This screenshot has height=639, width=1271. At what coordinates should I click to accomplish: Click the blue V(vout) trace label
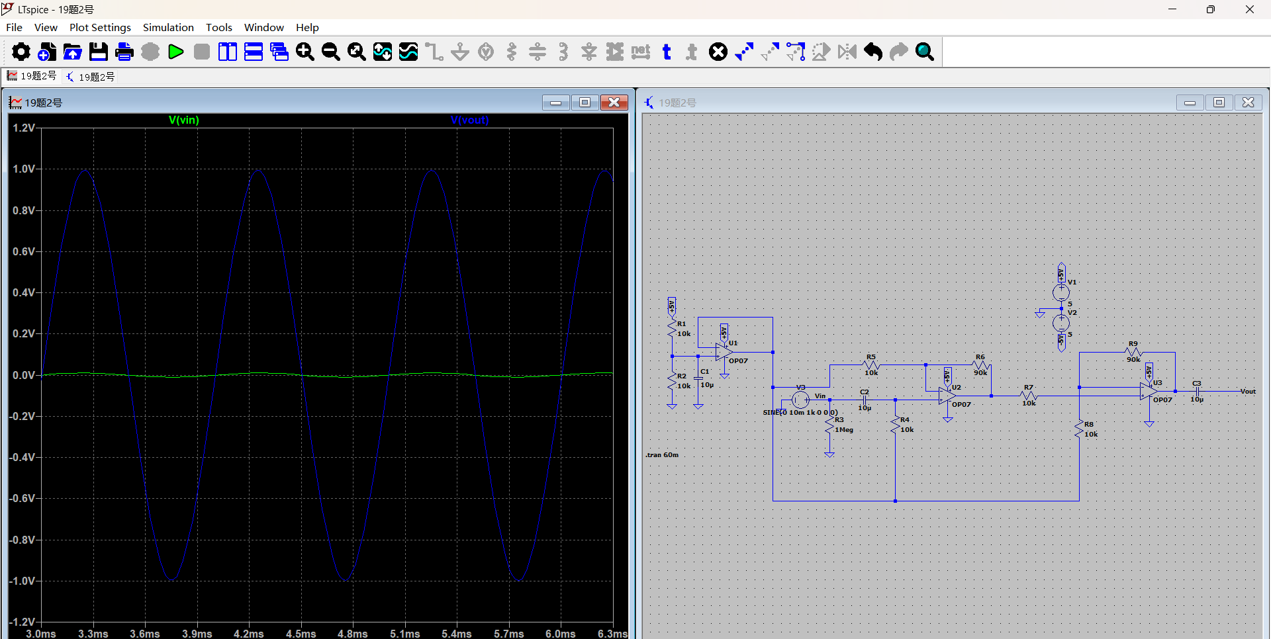pos(469,120)
